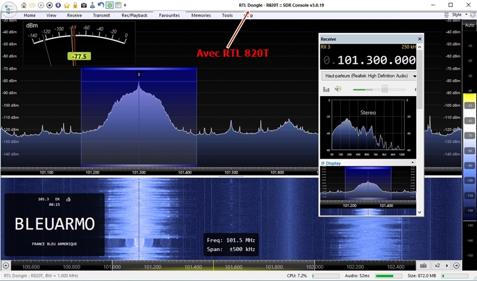The image size is (477, 281).
Task: Stop the radio with the stop icon
Action: (x=49, y=5)
